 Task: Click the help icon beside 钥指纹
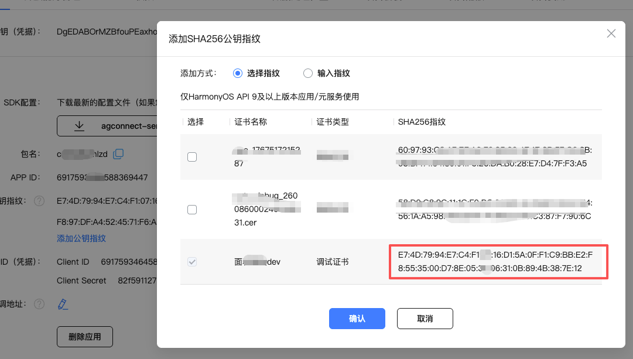[39, 201]
